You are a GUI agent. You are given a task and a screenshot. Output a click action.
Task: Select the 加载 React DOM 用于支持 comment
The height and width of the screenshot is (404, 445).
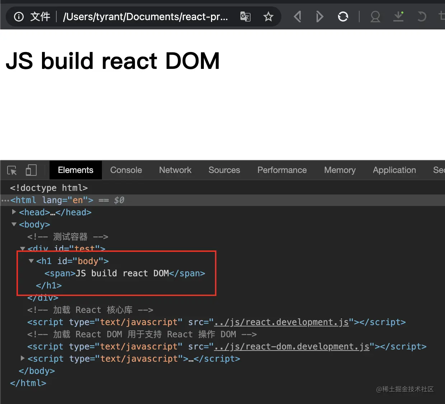pyautogui.click(x=142, y=334)
